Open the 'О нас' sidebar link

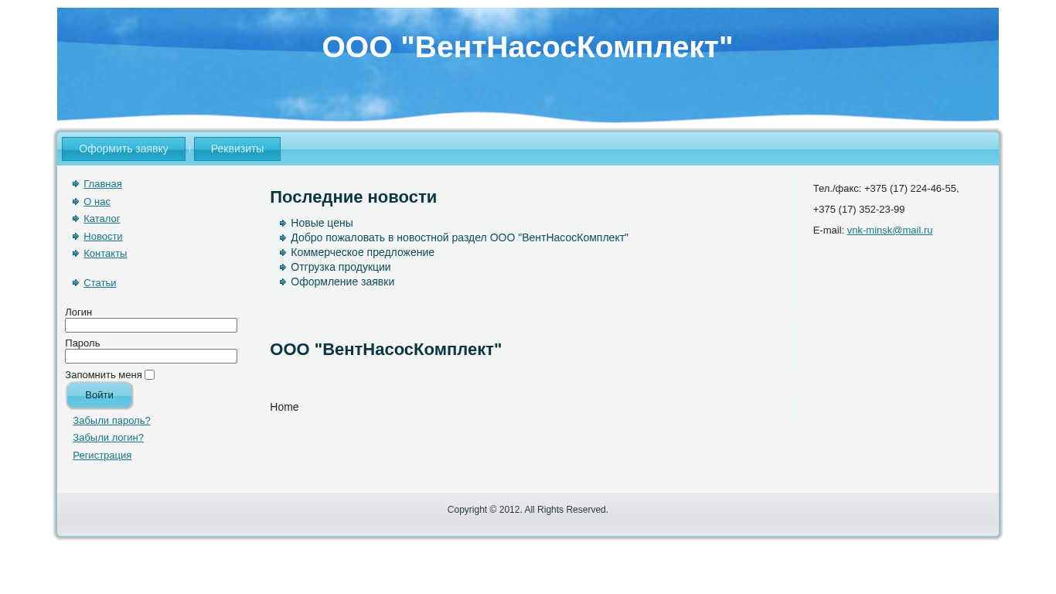97,202
